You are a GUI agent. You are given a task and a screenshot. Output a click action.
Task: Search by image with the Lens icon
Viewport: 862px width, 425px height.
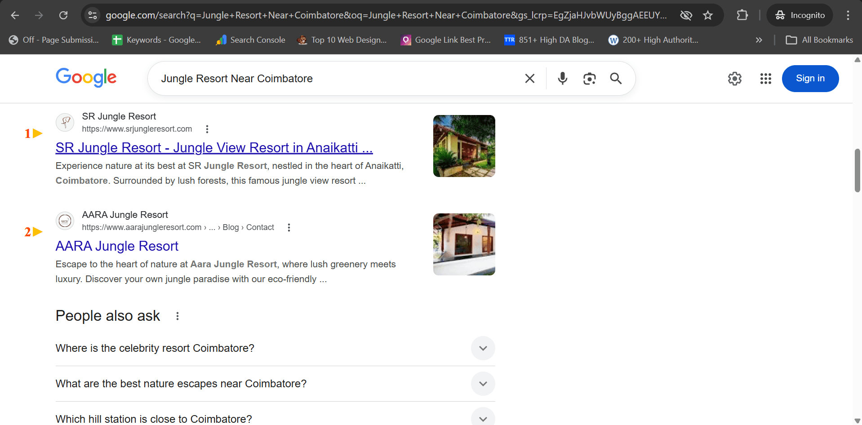pos(589,79)
